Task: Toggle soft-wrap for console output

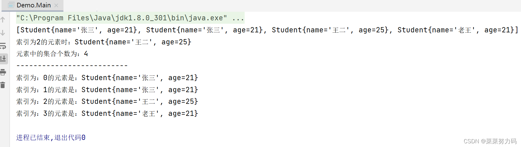Action: click(3, 46)
